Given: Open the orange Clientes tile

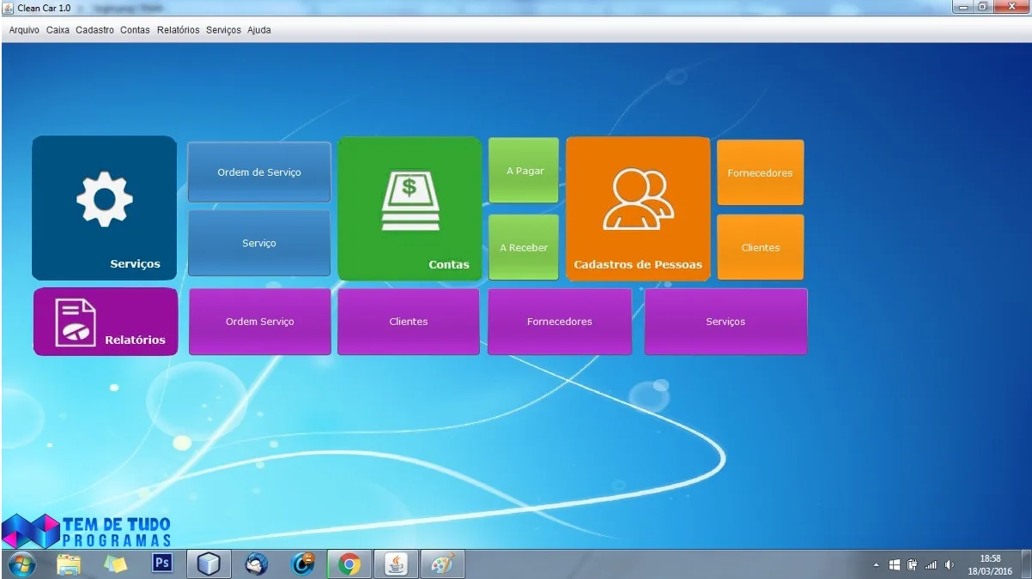Looking at the screenshot, I should [x=761, y=247].
